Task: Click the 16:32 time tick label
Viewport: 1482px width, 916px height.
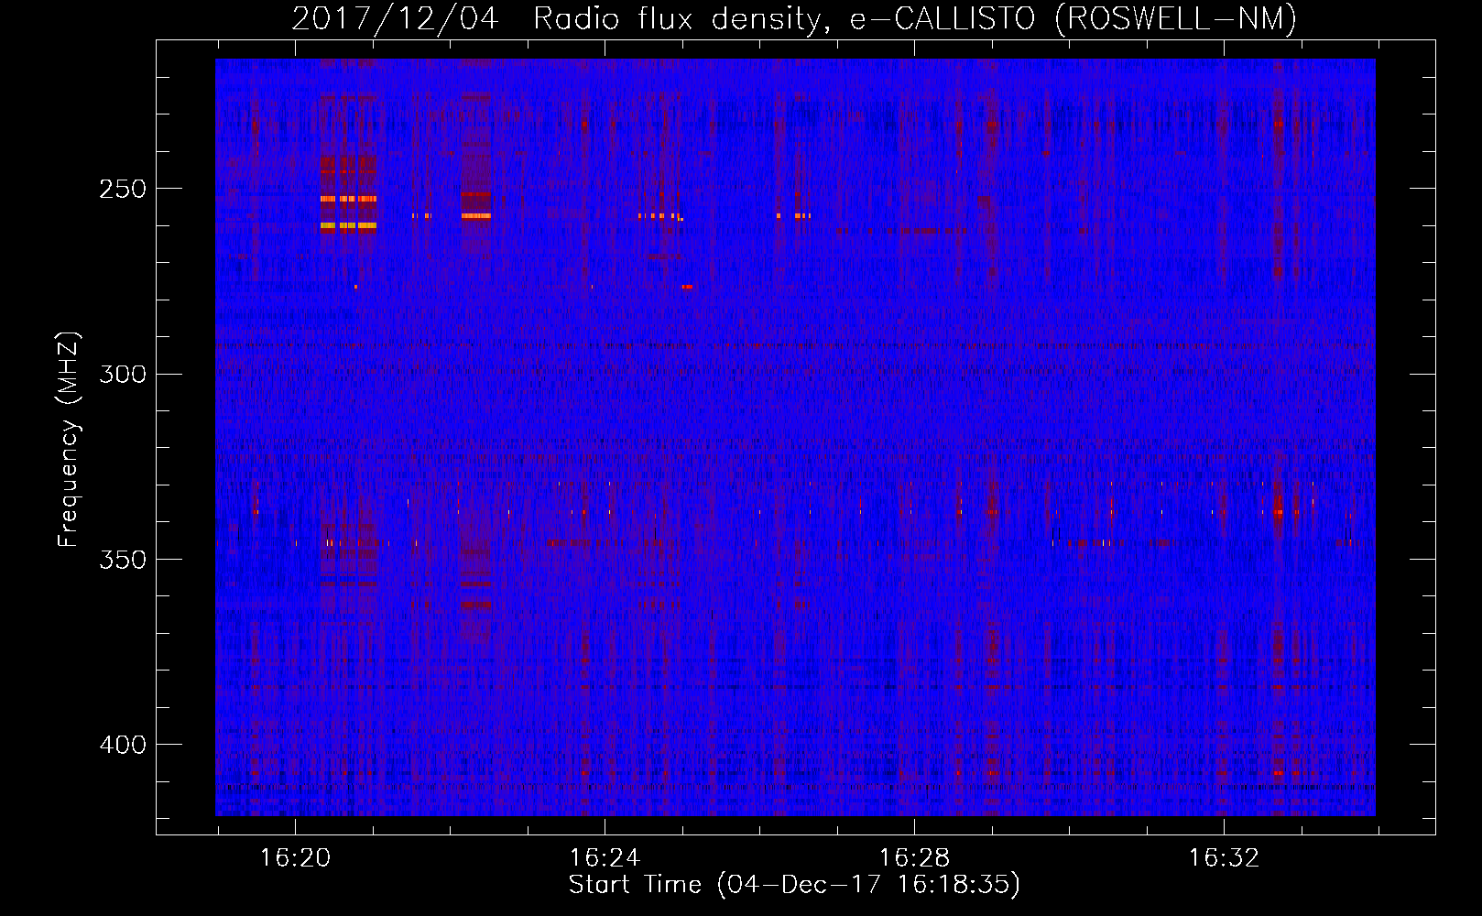Action: click(x=1224, y=858)
